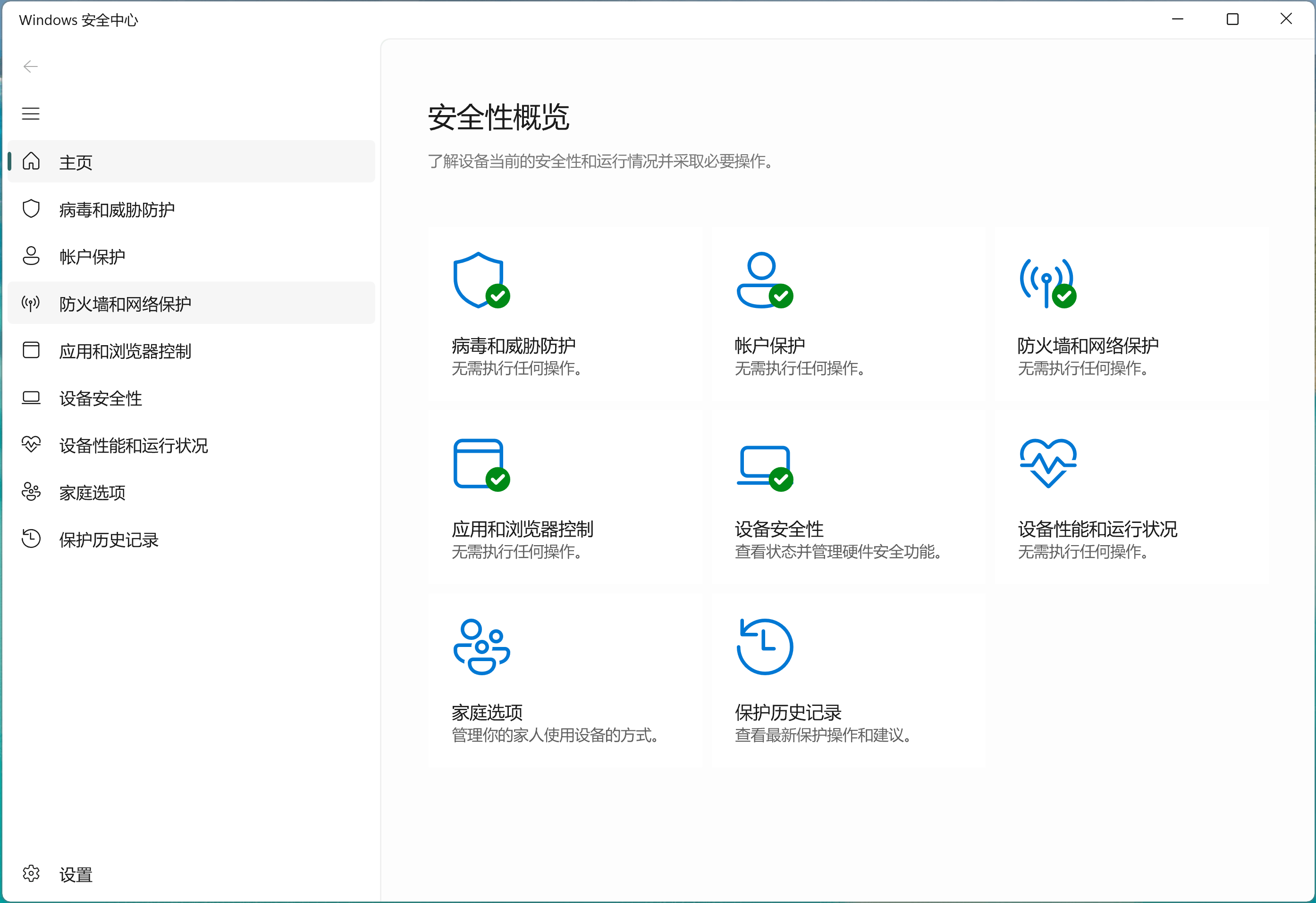Click the 防火墙和网络保护 card title

[1088, 345]
